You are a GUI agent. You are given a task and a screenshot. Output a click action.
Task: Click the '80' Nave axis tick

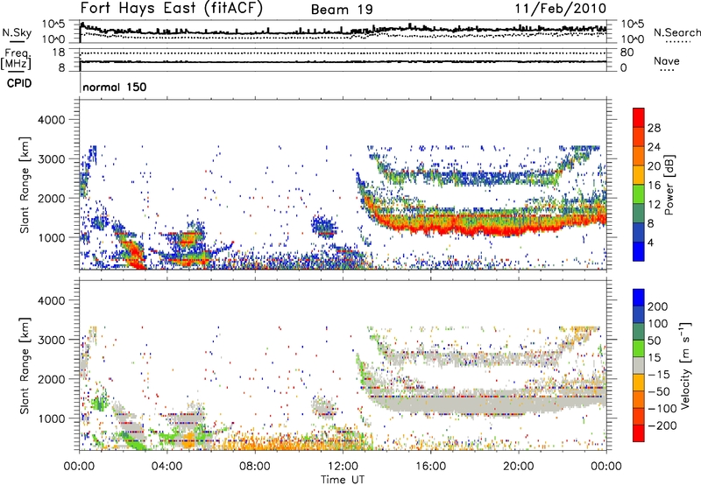627,53
